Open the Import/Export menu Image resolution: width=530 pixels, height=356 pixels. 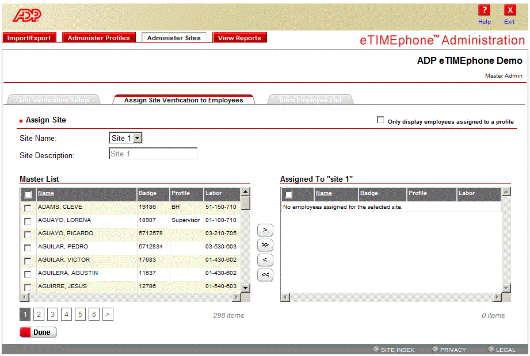point(29,38)
